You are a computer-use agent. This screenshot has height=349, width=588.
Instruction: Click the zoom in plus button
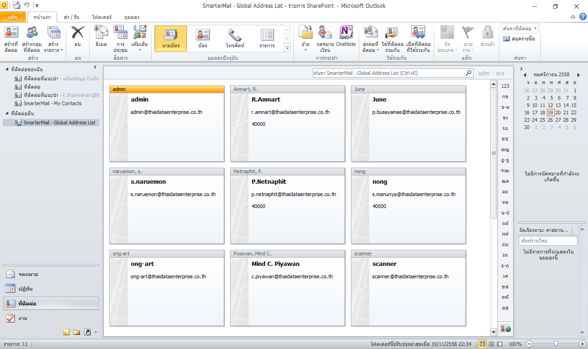coord(582,343)
